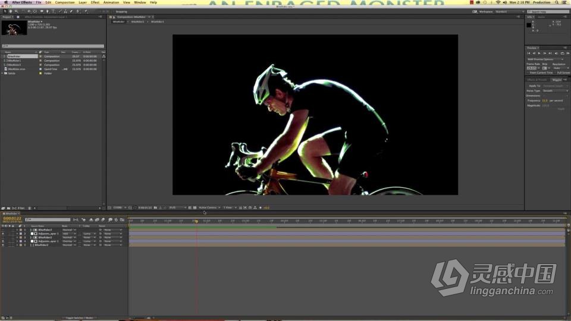The height and width of the screenshot is (321, 571).
Task: Click the Fast Previews icon in viewer footer
Action: coord(244,207)
